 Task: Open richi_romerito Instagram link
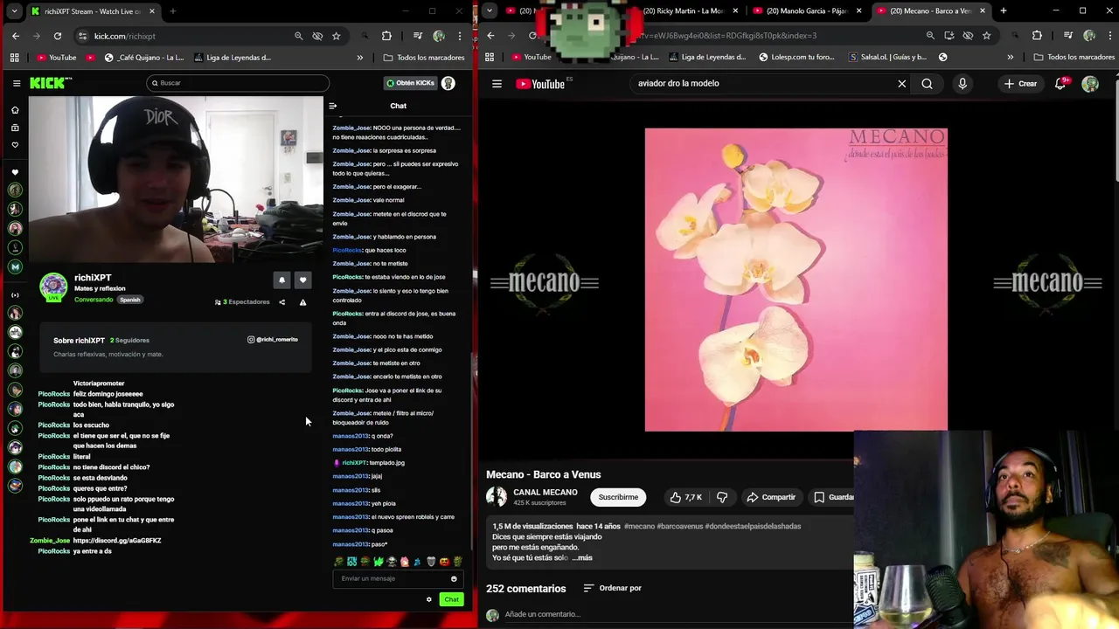tap(273, 339)
